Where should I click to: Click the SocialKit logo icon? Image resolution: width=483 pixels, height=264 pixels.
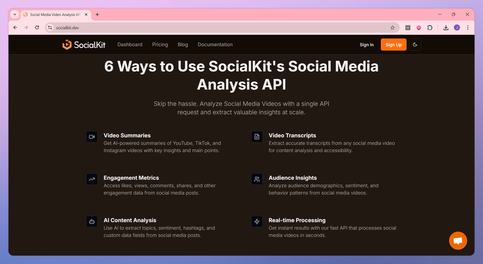pyautogui.click(x=67, y=45)
